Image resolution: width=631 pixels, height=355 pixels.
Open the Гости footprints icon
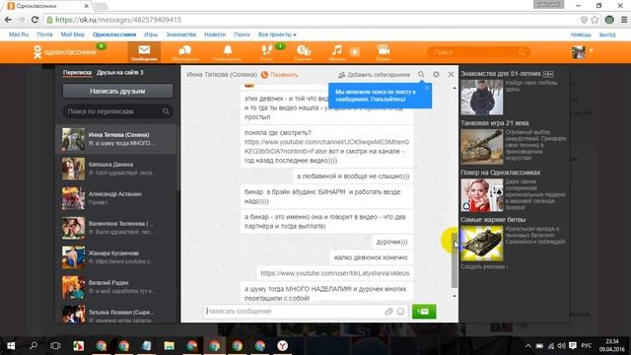coord(267,52)
